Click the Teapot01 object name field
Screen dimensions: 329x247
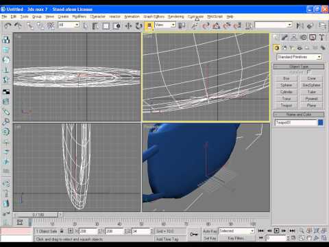295,123
